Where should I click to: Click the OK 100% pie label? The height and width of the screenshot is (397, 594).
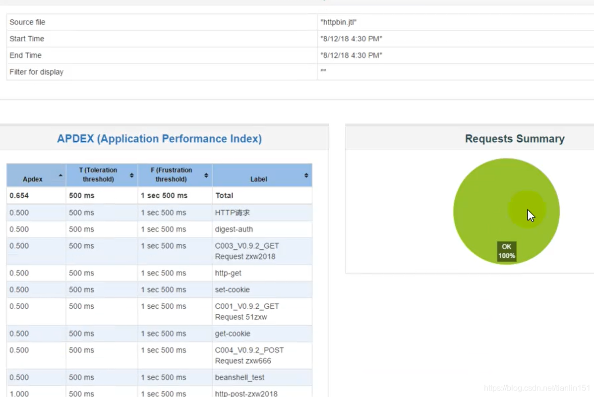(507, 251)
